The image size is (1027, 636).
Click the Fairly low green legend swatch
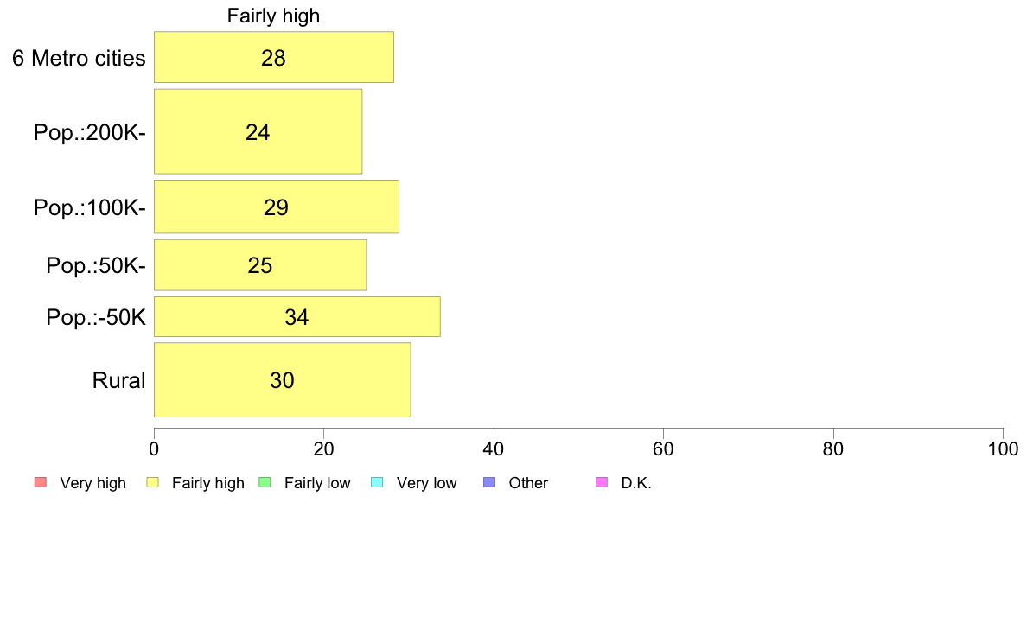click(x=265, y=483)
